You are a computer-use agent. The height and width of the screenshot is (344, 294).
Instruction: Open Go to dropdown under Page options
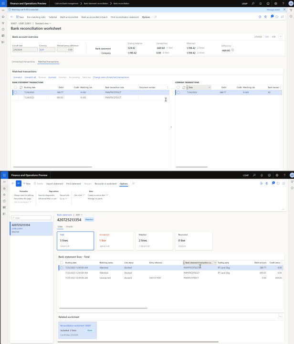[x=63, y=199]
